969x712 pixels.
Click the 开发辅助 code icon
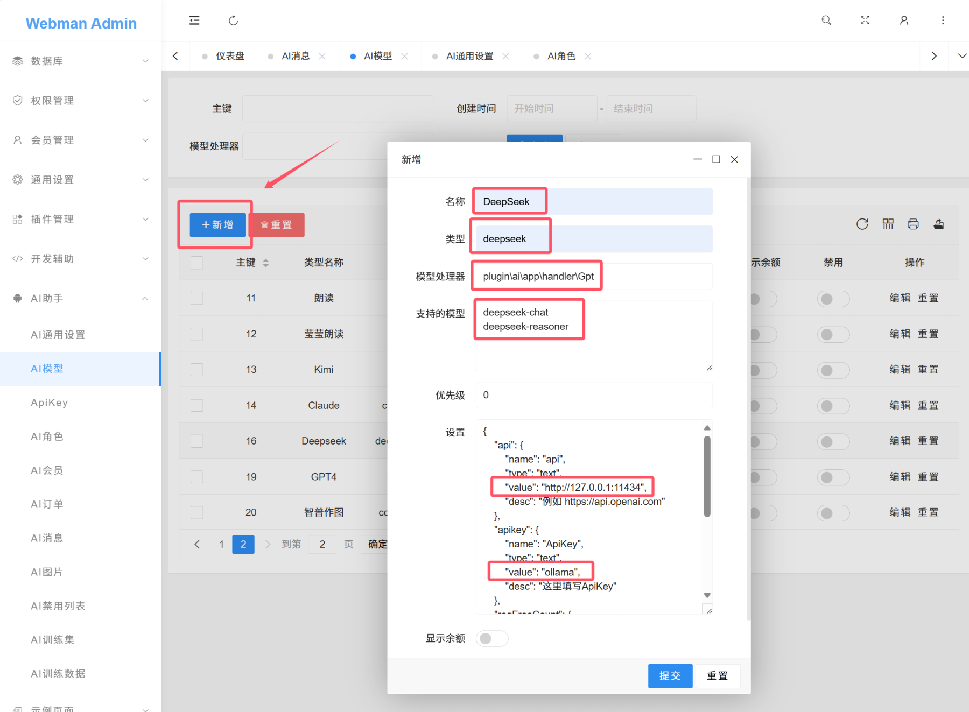[x=18, y=259]
